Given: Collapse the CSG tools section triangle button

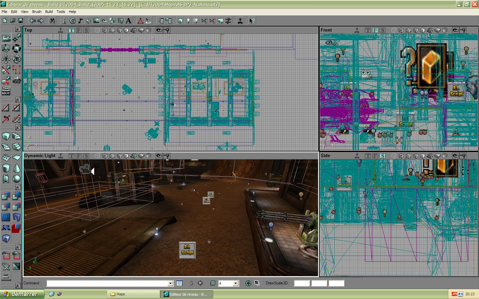Looking at the screenshot, I should point(18,187).
